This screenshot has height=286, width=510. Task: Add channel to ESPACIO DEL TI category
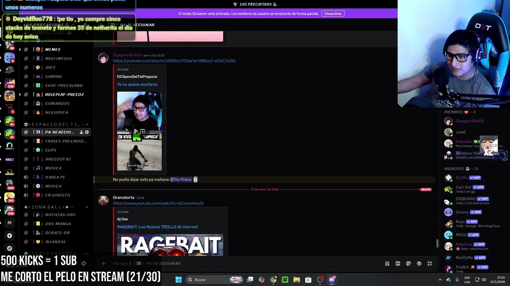pyautogui.click(x=87, y=124)
